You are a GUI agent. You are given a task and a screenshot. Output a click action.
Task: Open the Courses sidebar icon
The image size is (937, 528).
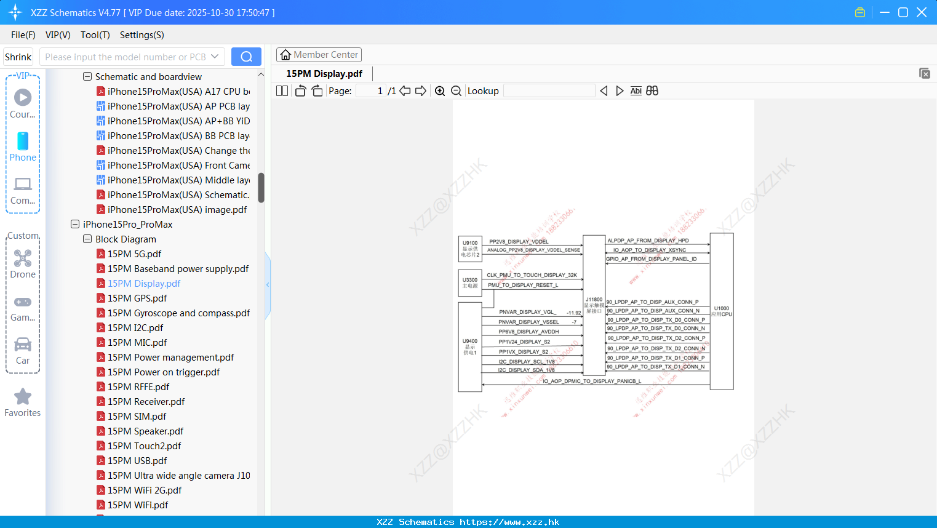(23, 104)
